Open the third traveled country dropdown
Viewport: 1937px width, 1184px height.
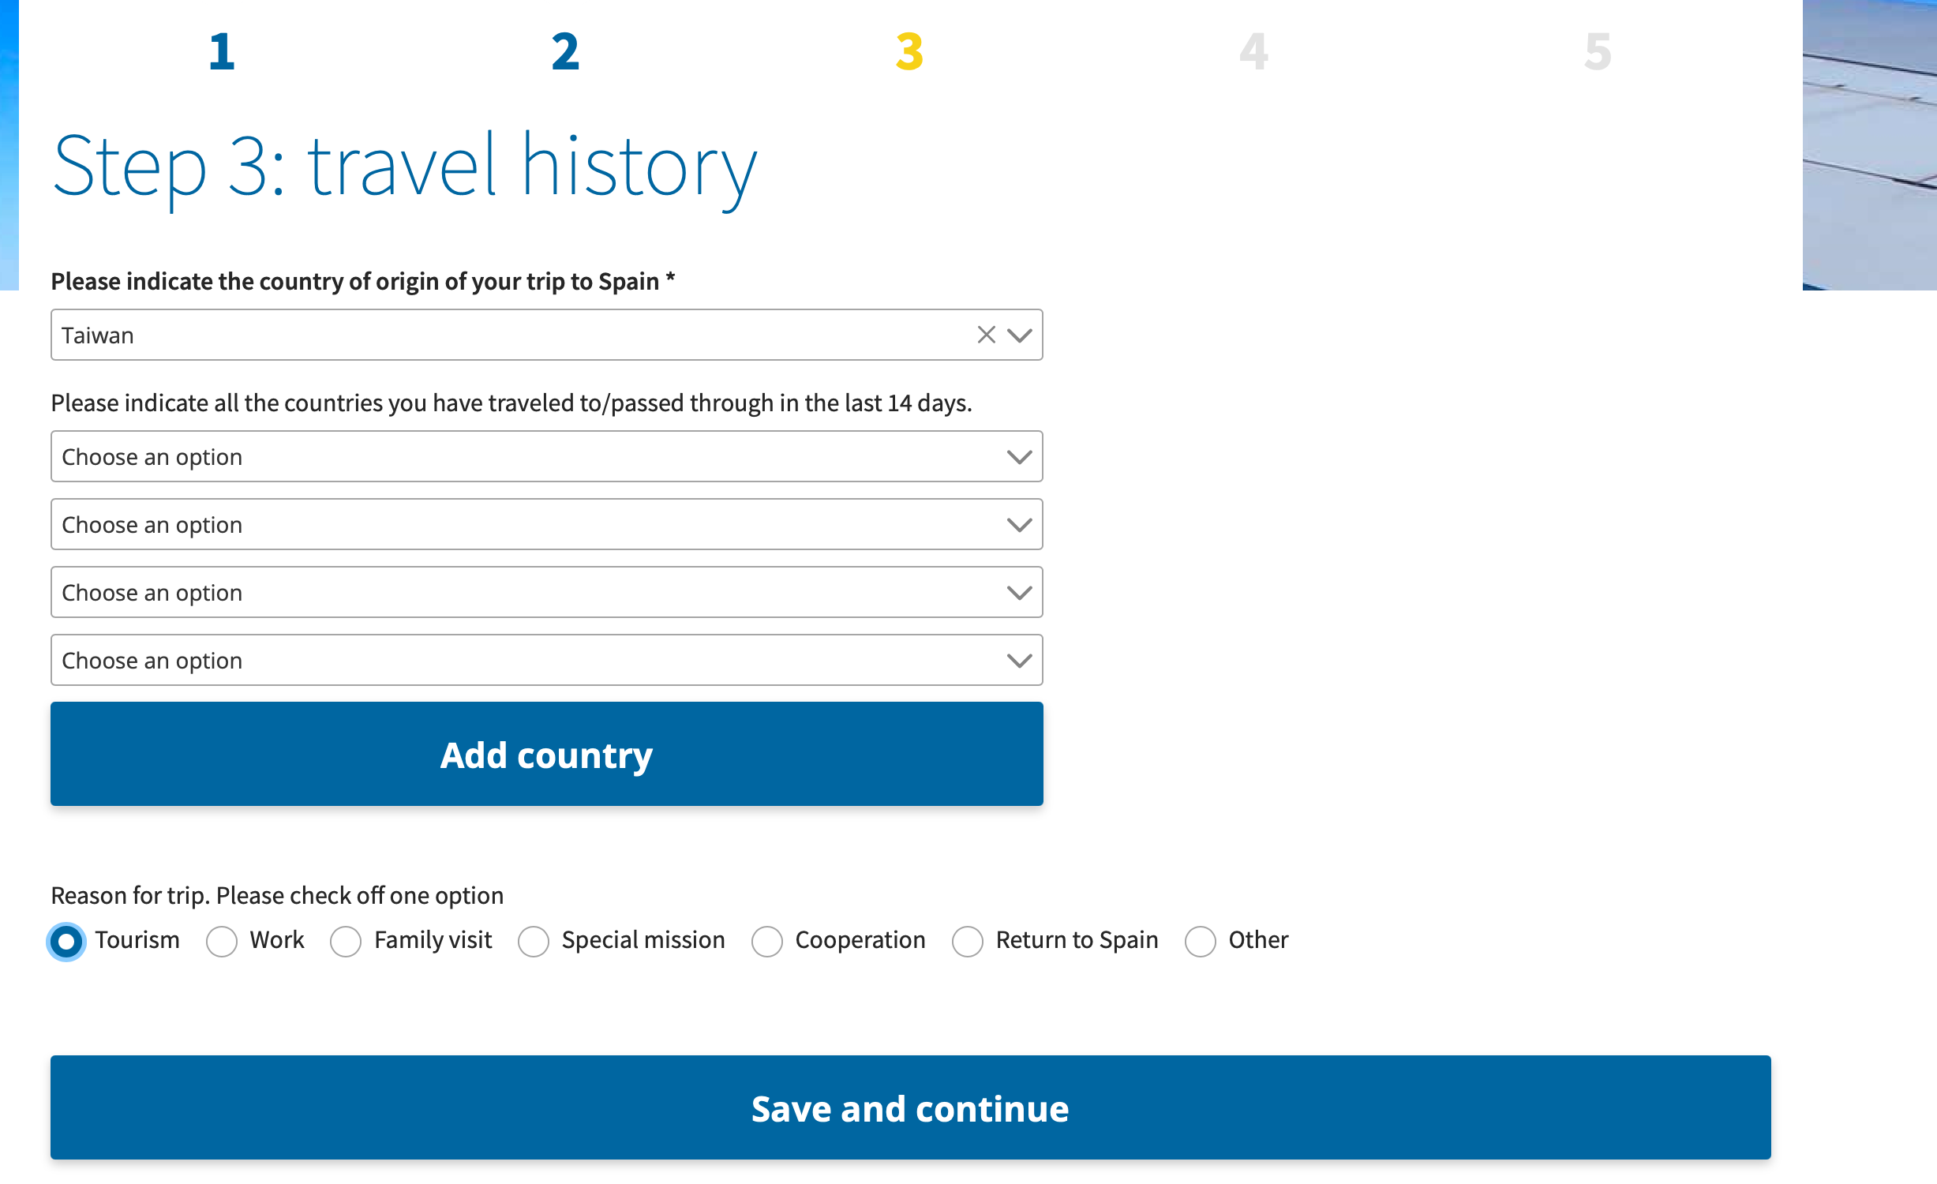pyautogui.click(x=546, y=592)
